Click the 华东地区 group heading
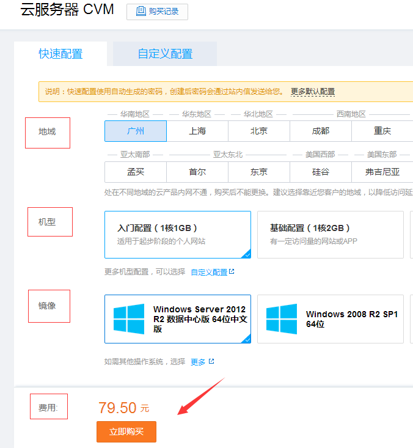Screen dimensions: 413x448 [x=197, y=114]
